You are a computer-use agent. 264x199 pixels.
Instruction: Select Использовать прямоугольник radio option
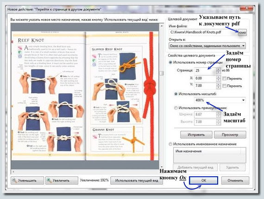[x=176, y=108]
